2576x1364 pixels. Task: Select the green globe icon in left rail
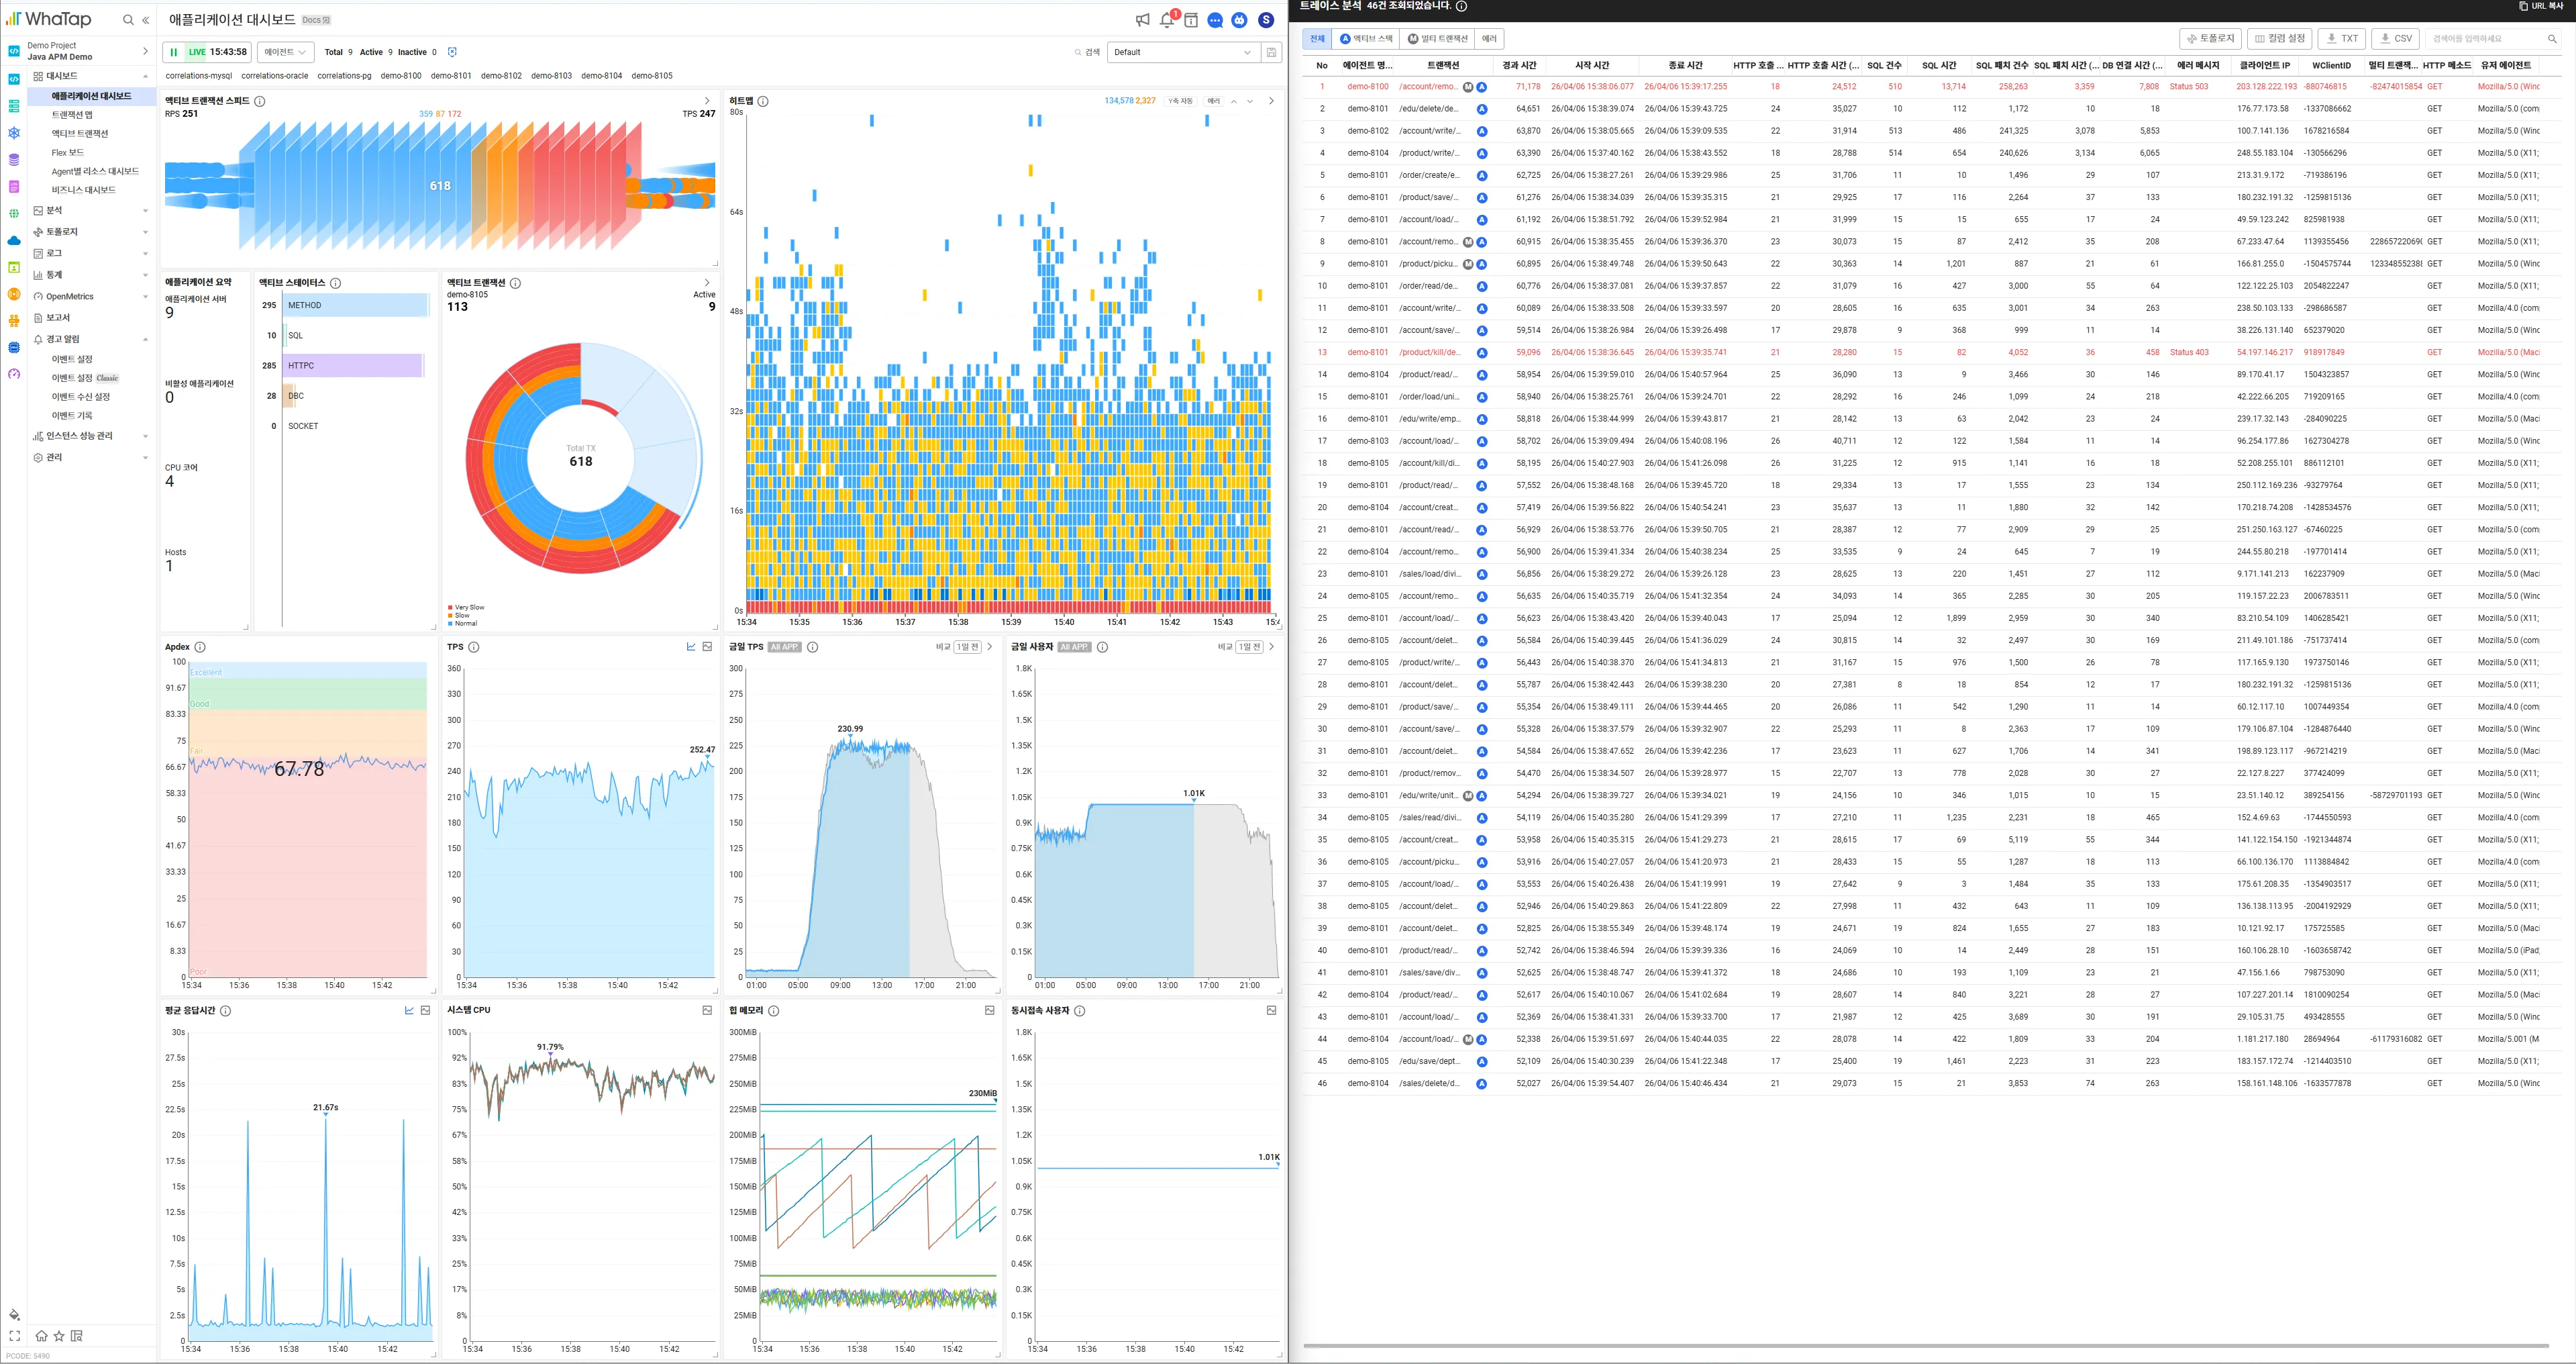[x=14, y=213]
